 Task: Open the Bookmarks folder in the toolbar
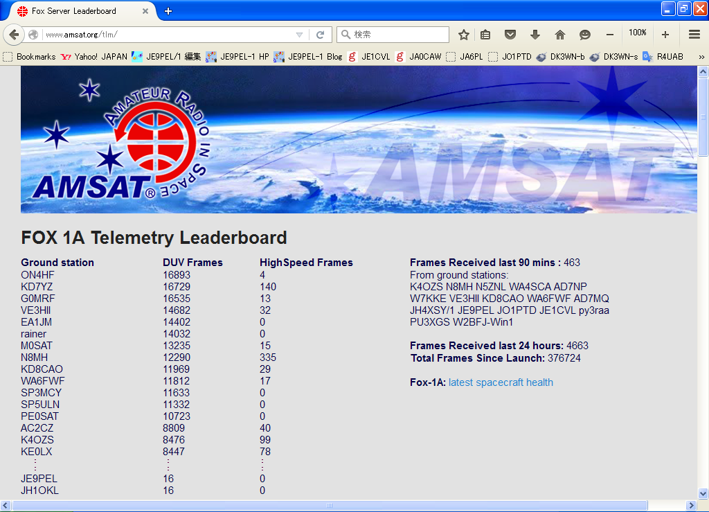[29, 57]
